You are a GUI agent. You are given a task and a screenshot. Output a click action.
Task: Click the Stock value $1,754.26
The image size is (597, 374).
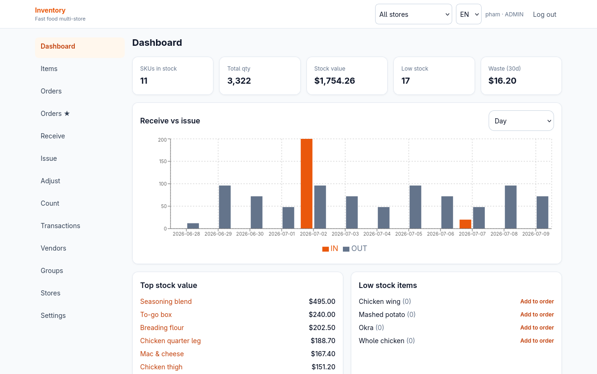click(334, 81)
